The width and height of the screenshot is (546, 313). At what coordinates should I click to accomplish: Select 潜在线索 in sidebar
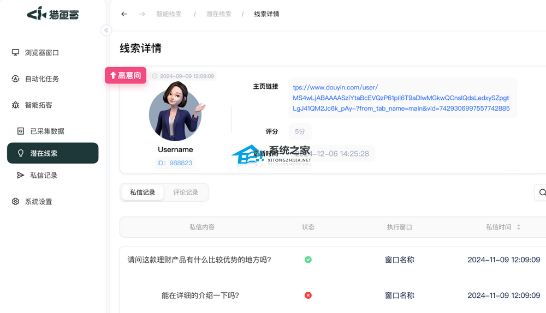(52, 153)
